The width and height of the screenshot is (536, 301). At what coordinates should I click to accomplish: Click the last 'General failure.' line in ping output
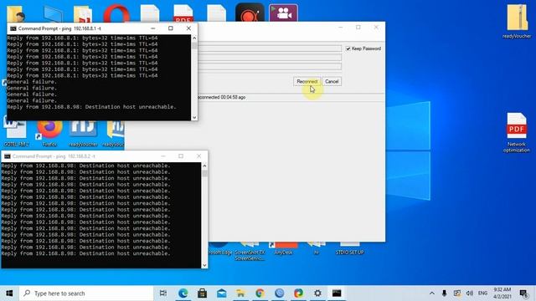point(32,100)
